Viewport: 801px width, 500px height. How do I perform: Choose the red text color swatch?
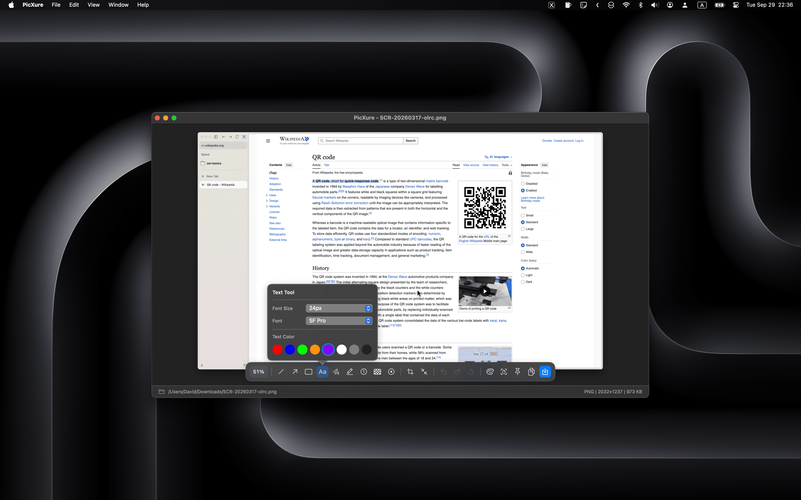coord(277,350)
